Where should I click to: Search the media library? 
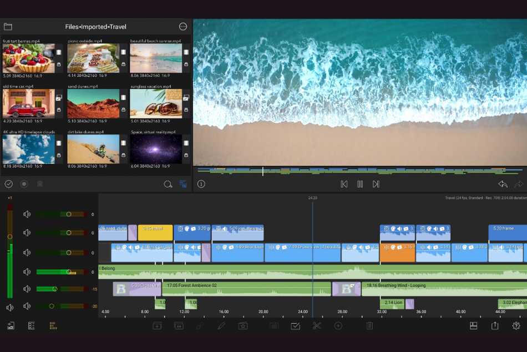coord(168,184)
